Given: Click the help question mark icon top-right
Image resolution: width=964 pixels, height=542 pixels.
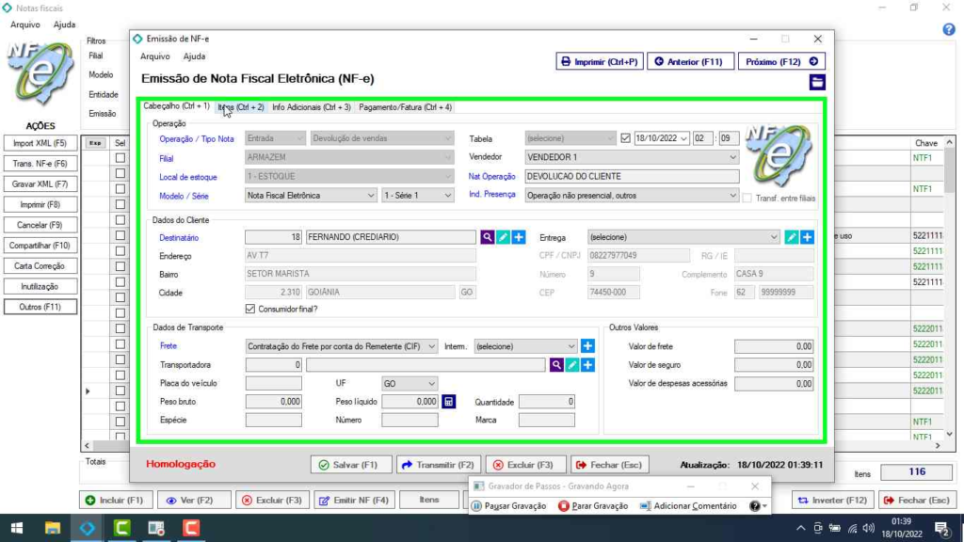Looking at the screenshot, I should point(949,29).
